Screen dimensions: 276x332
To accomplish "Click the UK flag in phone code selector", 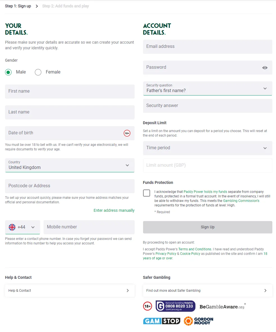I will (x=12, y=227).
